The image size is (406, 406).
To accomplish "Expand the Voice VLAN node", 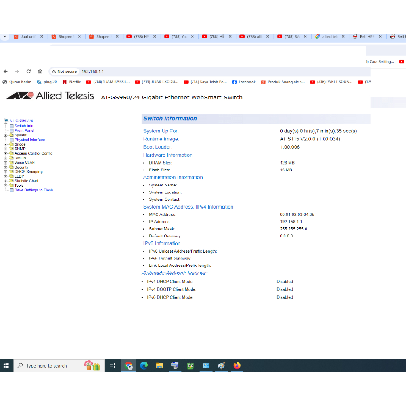I will click(x=6, y=163).
